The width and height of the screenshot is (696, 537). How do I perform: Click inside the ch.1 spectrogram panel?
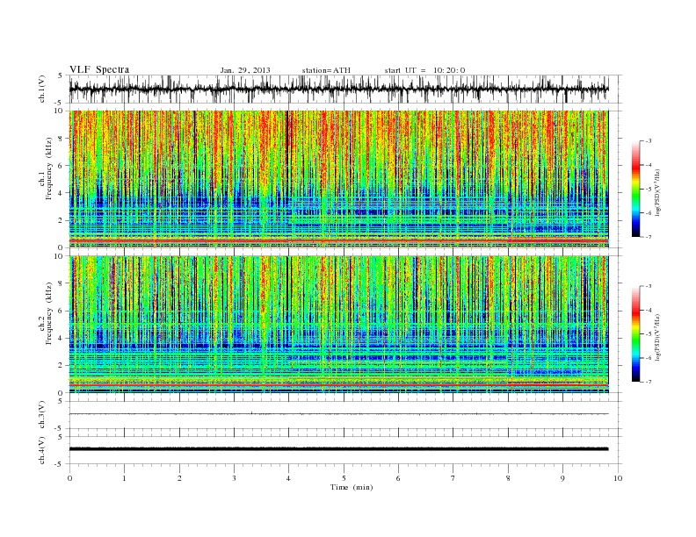(338, 179)
